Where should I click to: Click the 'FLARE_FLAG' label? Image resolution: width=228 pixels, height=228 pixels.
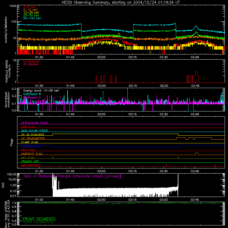30,142
